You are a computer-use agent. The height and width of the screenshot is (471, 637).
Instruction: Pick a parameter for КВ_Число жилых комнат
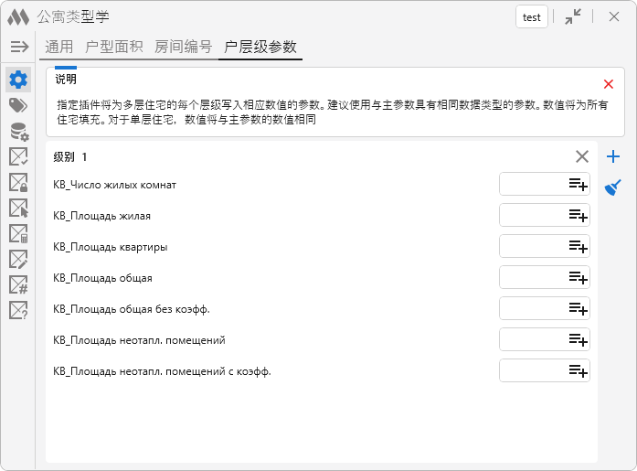pos(578,185)
